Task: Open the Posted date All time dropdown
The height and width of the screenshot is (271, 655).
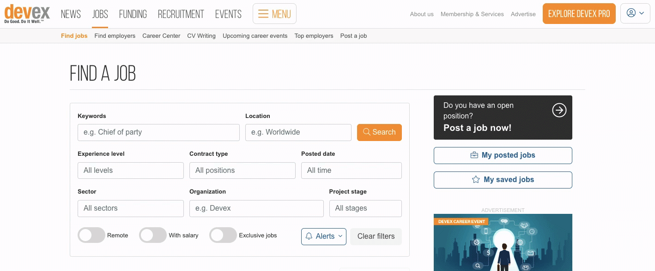Action: click(x=352, y=171)
